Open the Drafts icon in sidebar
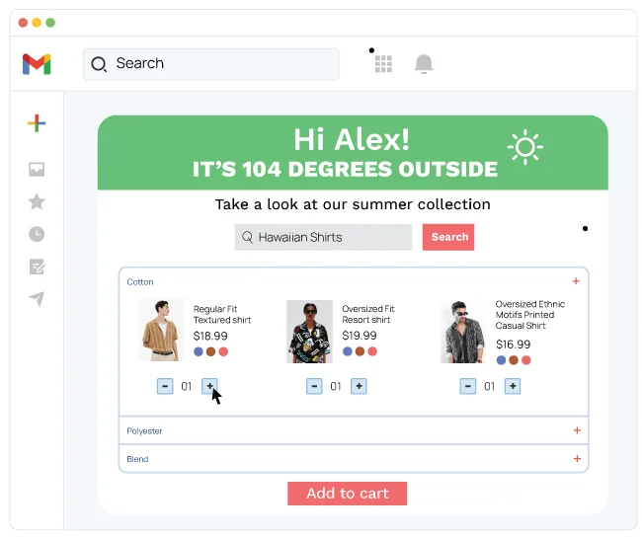 click(x=37, y=267)
